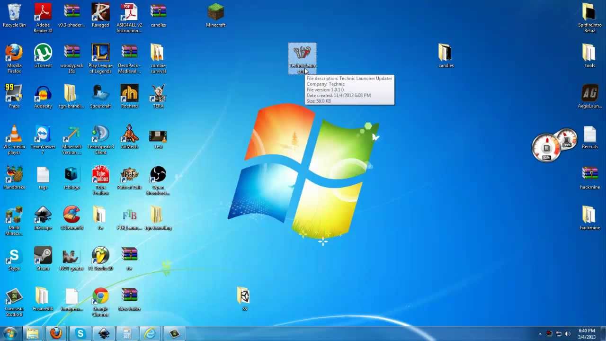Select the New folder archive icon

[x=129, y=299]
